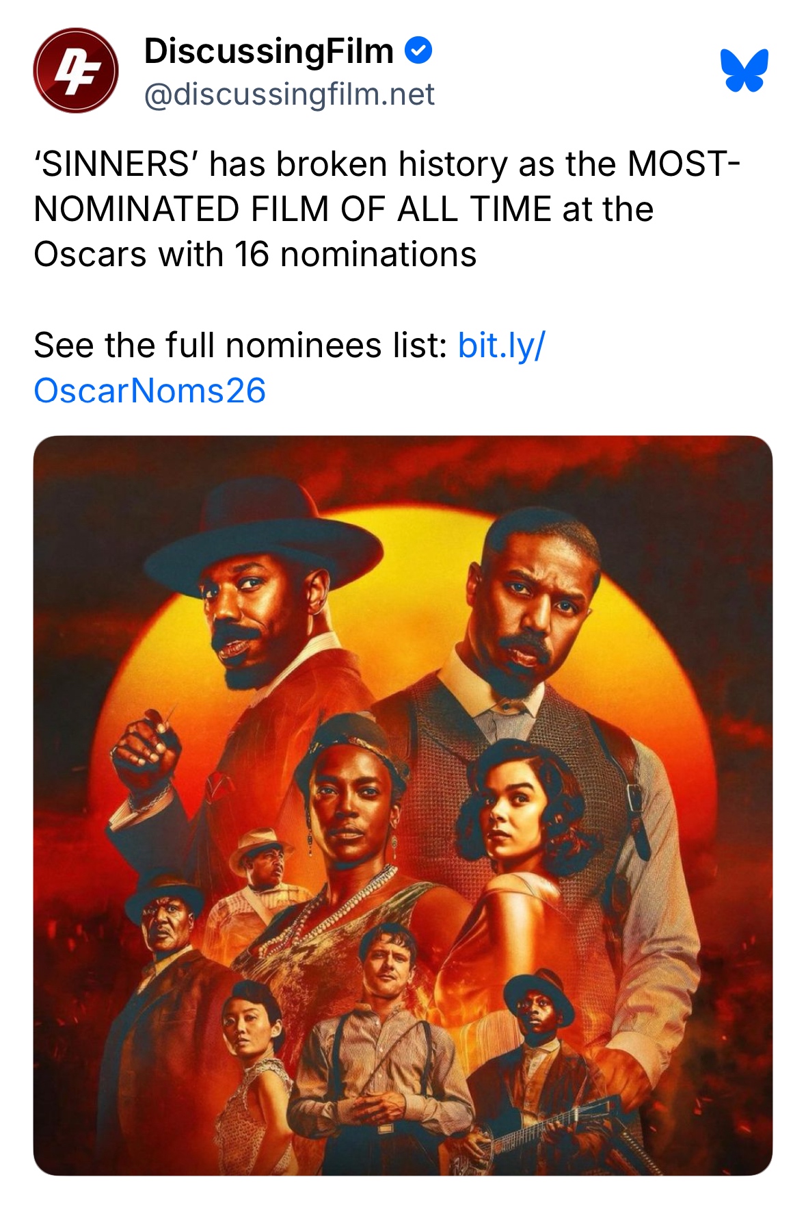Viewport: 806px width, 1205px height.
Task: Click the @discussingfilm.net handle
Action: [x=289, y=94]
